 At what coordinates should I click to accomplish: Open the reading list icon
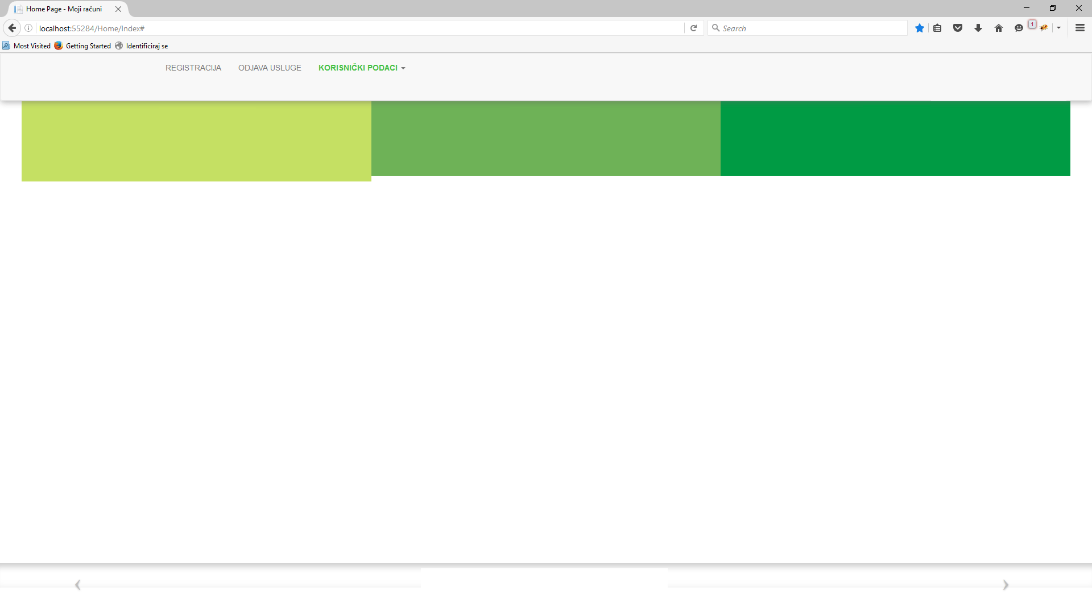coord(938,27)
